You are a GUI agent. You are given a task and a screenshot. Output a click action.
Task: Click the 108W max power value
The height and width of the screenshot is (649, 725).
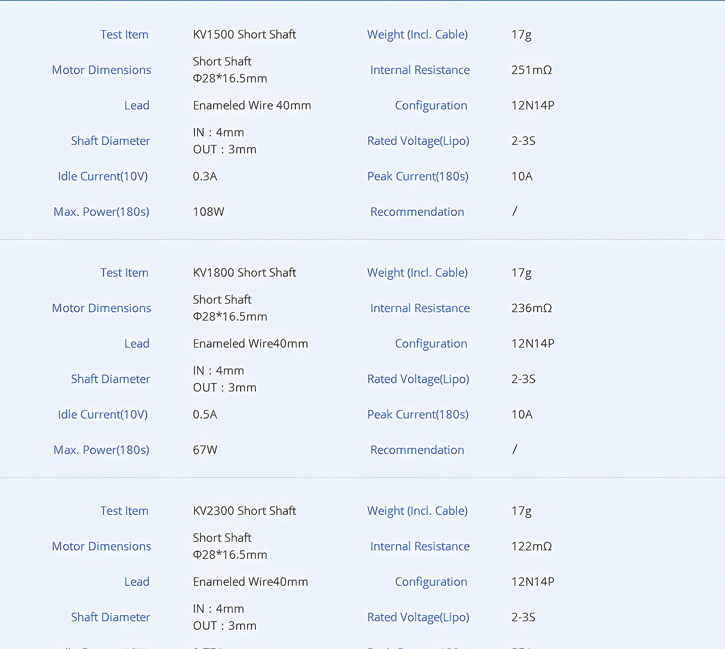pyautogui.click(x=208, y=212)
